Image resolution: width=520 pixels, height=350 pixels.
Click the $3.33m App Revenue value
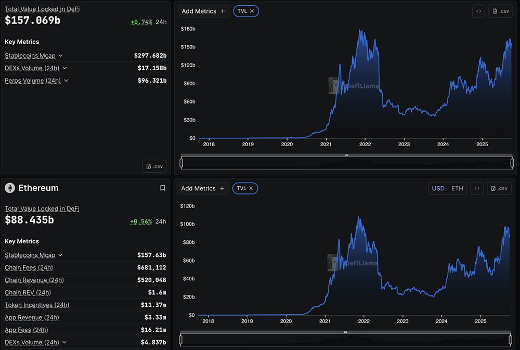(155, 317)
